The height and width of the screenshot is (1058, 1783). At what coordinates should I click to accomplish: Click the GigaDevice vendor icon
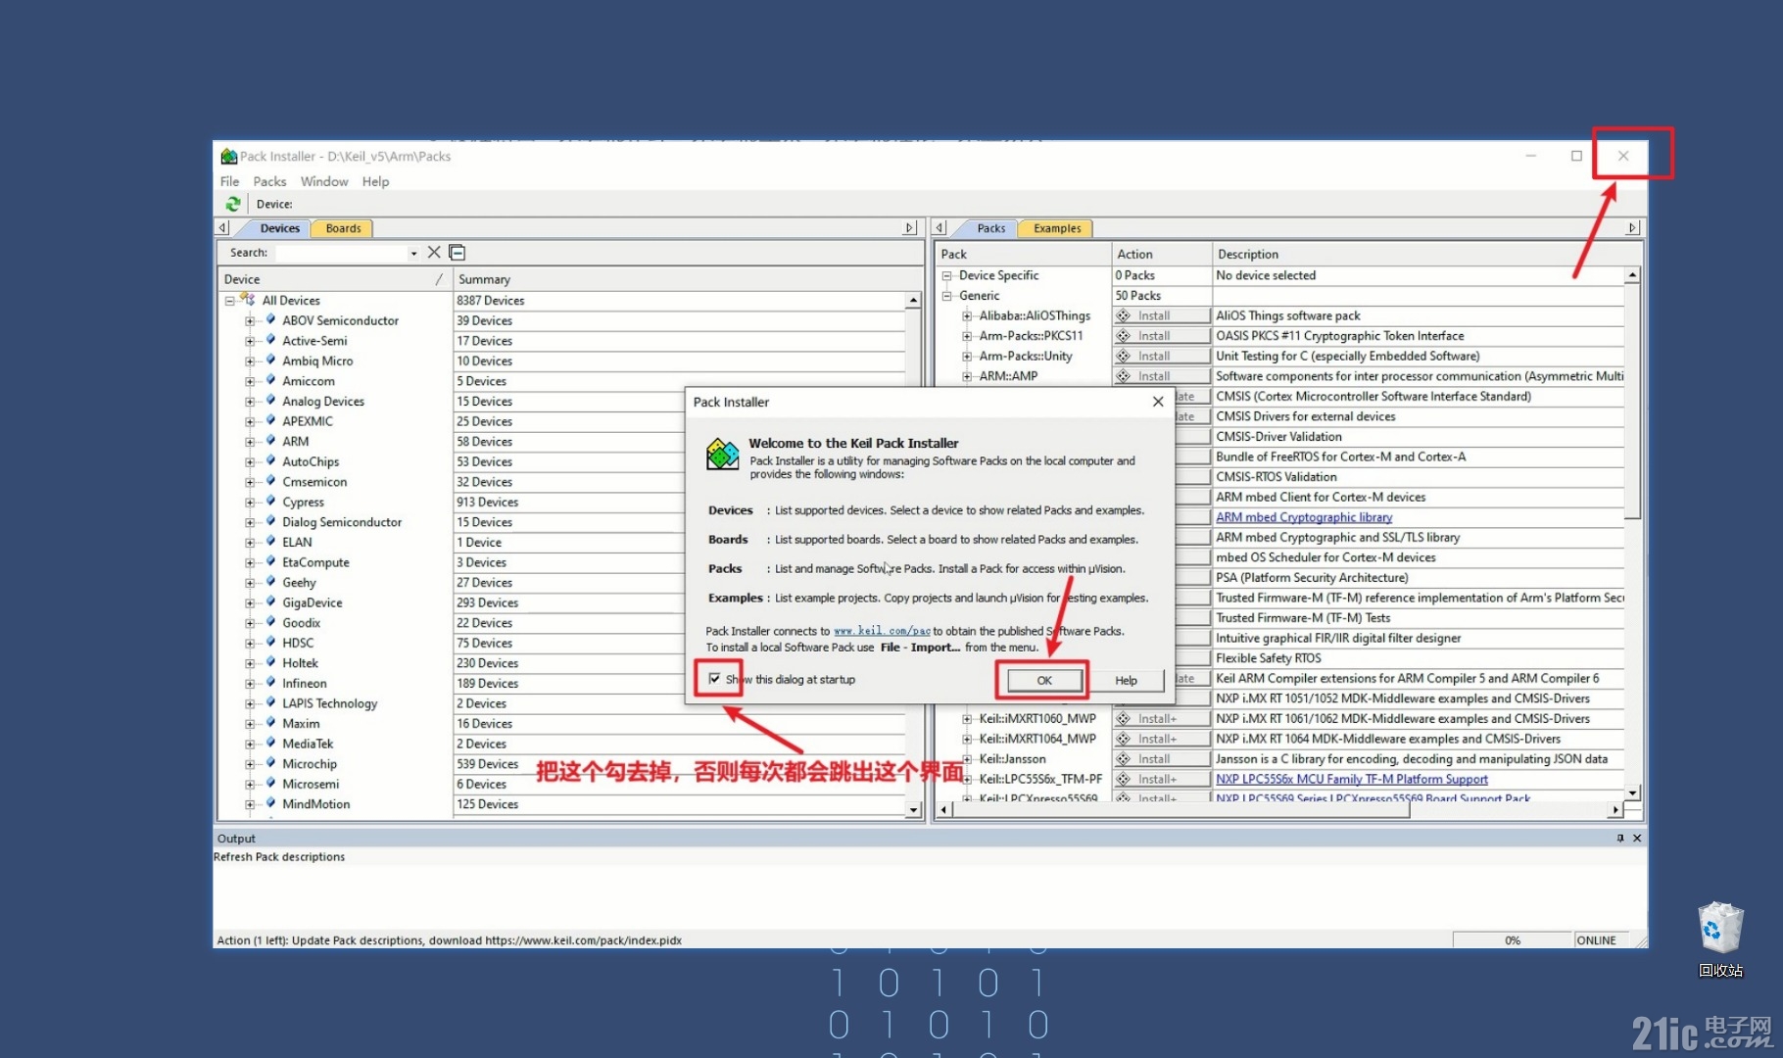point(271,601)
